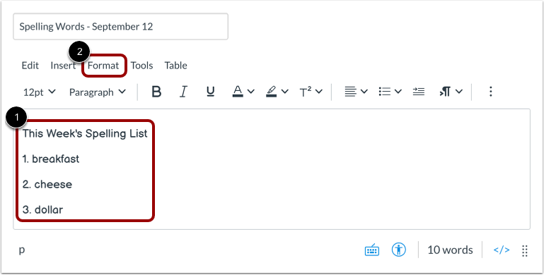The height and width of the screenshot is (275, 544).
Task: Toggle italic formatting
Action: pos(183,92)
